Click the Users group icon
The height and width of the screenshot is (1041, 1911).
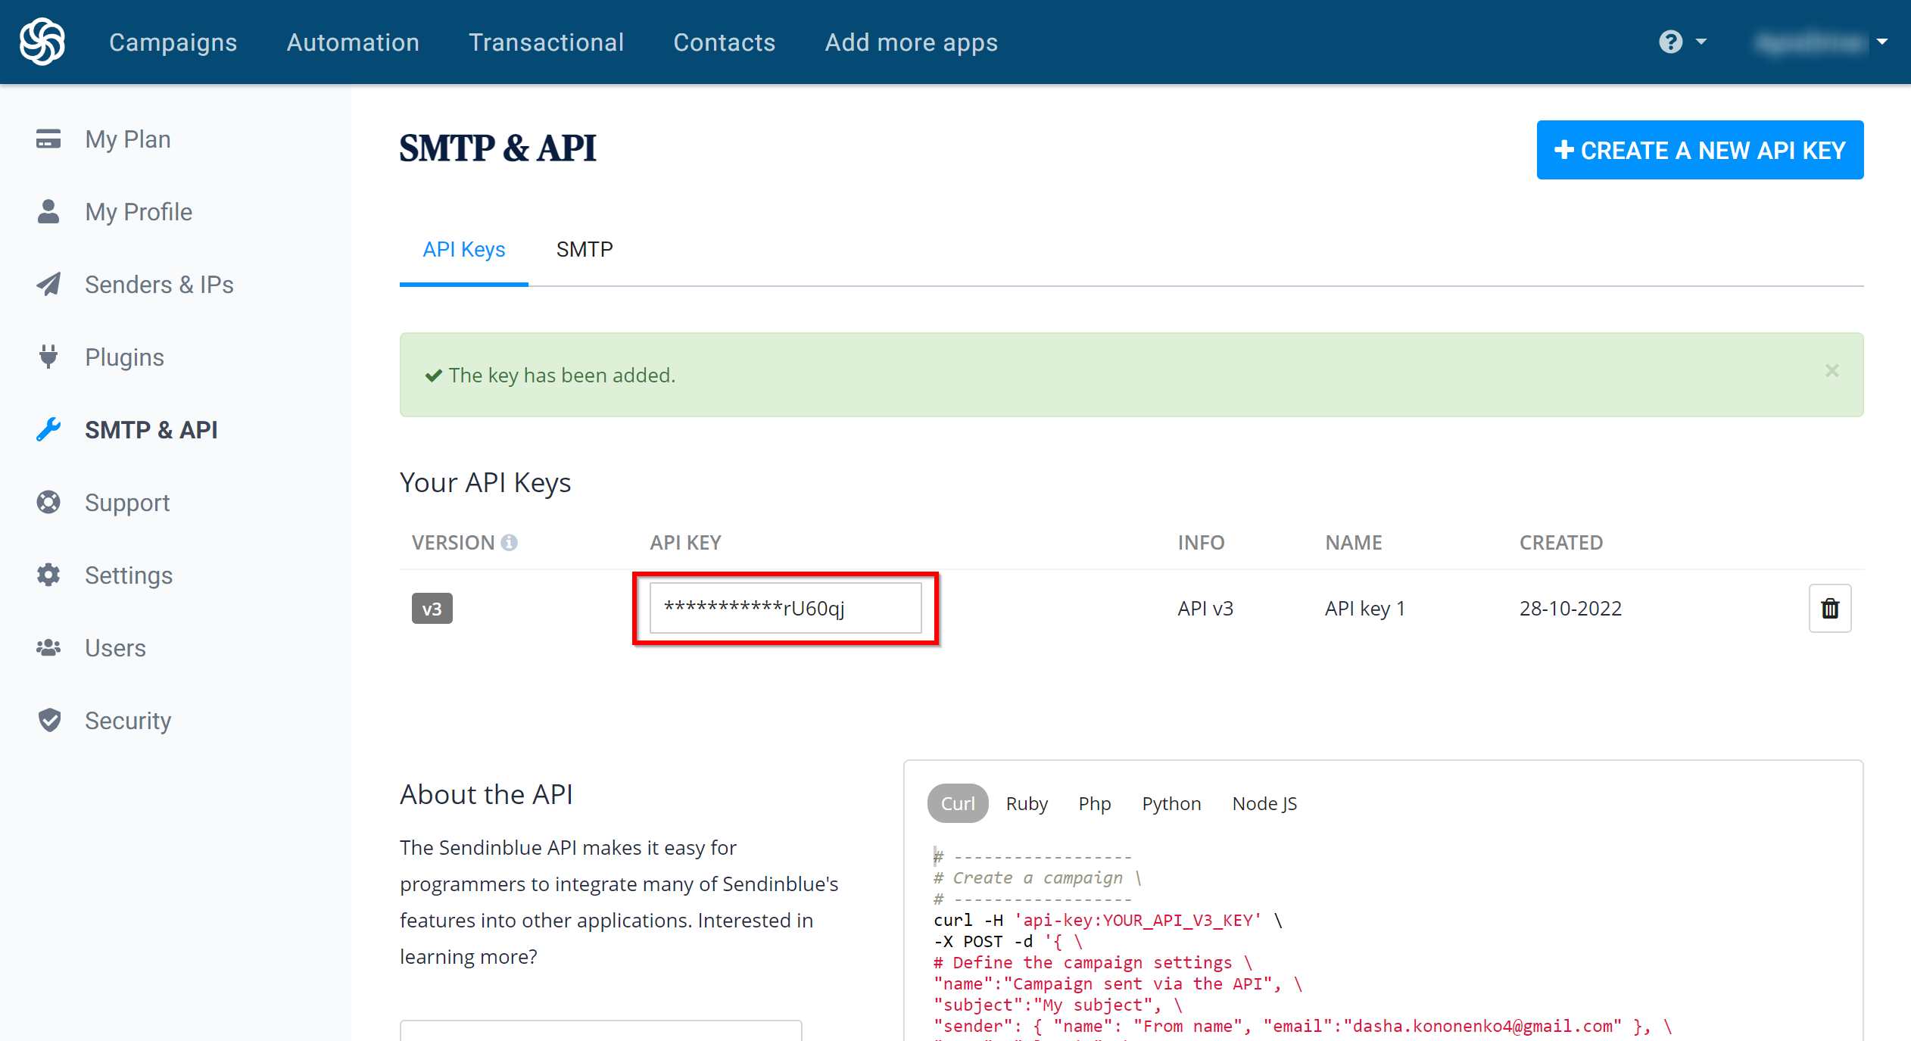point(48,647)
